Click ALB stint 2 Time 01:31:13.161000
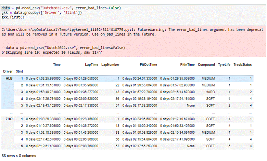The height and width of the screenshot is (161, 267). click(43, 85)
